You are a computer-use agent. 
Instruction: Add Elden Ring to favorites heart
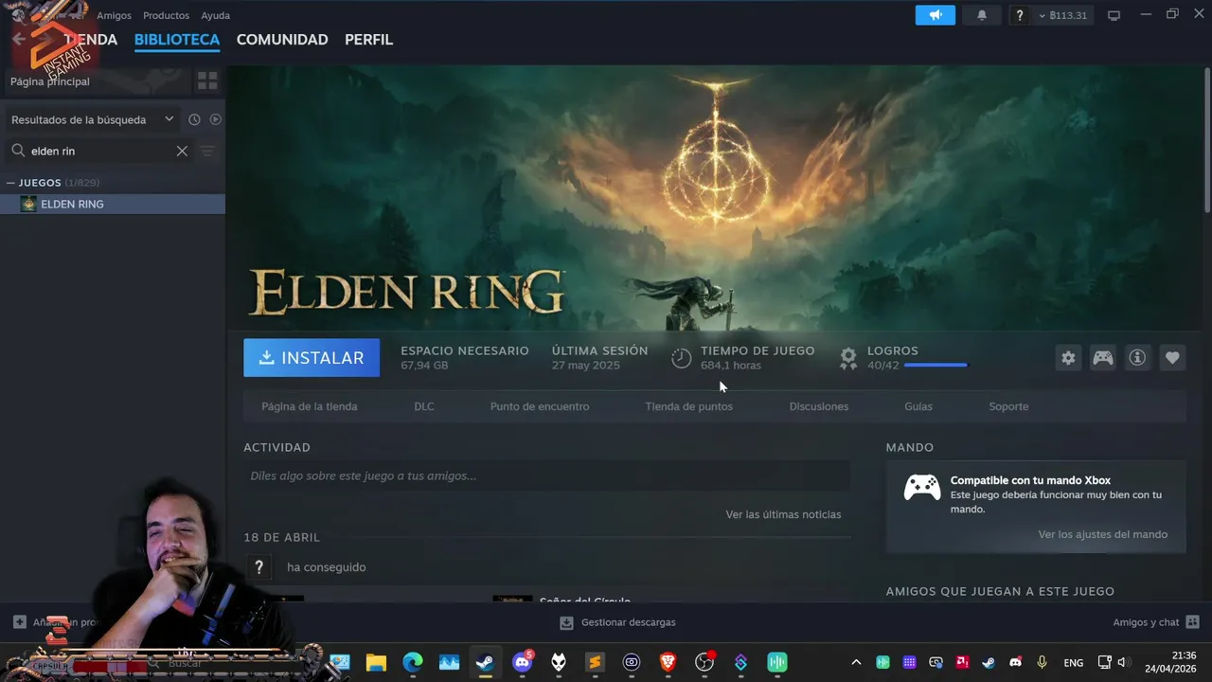click(1172, 358)
